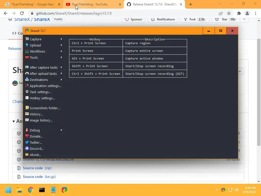Click the After capture tasks icon
Screen dimensions: 261x196
pos(27,67)
